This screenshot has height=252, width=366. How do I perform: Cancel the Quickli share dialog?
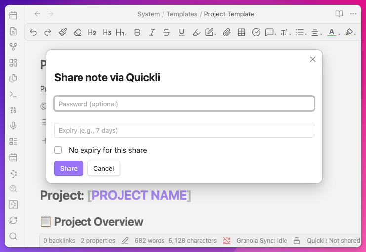pyautogui.click(x=104, y=168)
